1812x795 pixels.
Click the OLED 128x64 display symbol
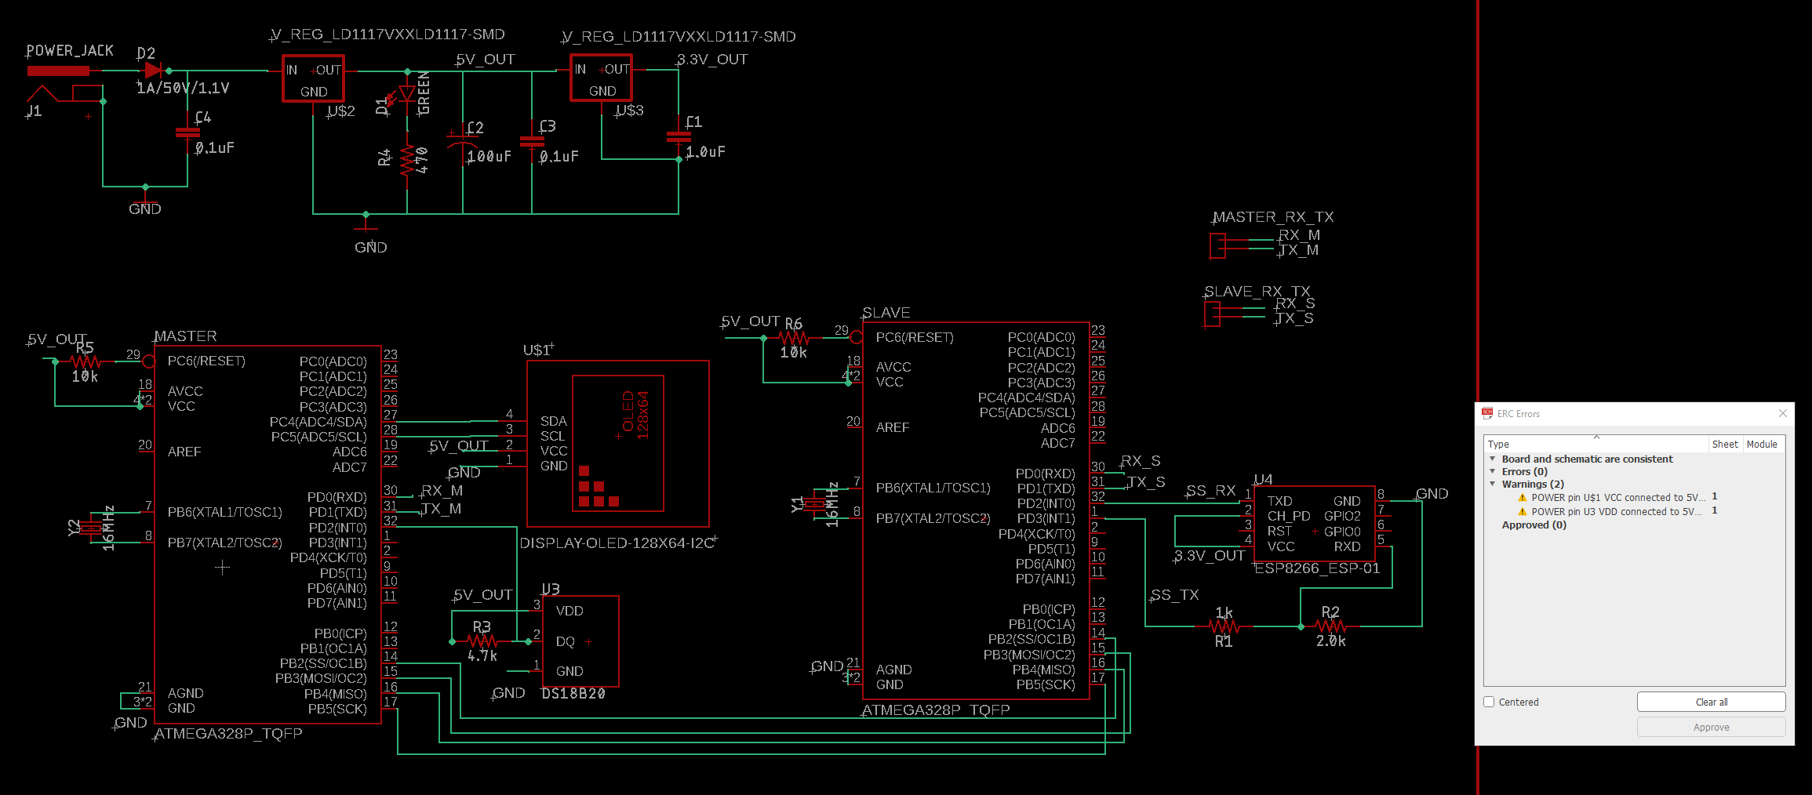pos(617,443)
